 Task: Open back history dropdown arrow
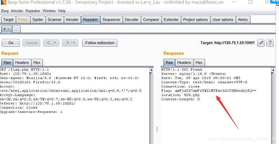pyautogui.click(x=55, y=43)
